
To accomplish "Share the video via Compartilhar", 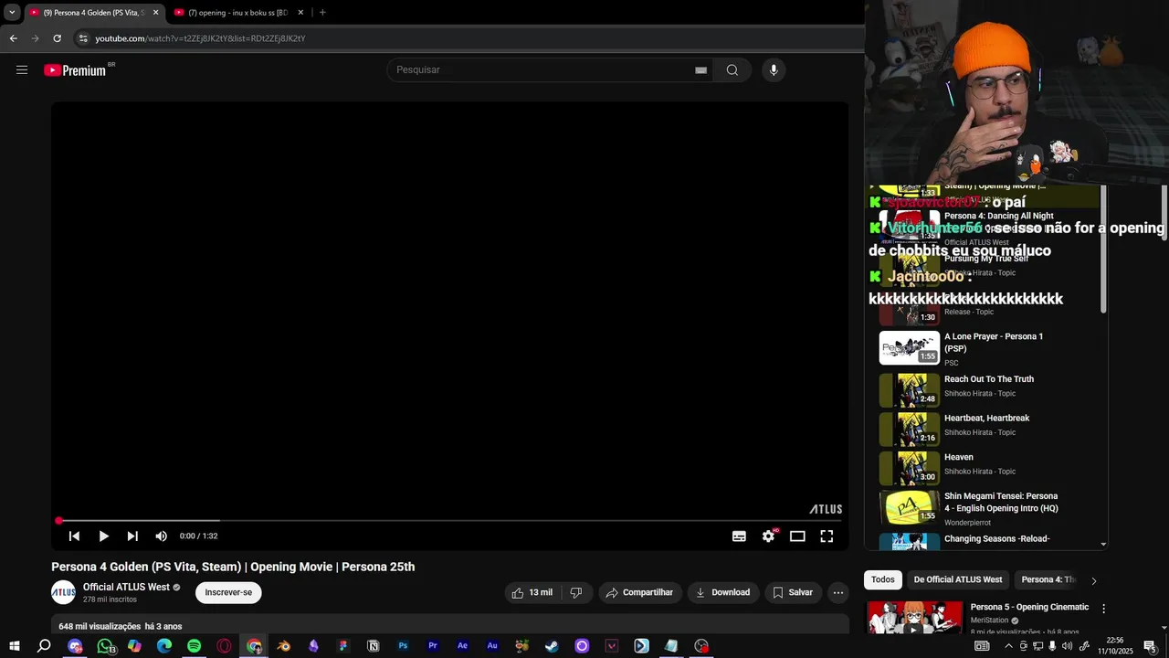I will pos(639,592).
